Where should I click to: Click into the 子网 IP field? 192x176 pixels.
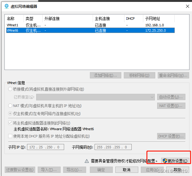[46, 147]
